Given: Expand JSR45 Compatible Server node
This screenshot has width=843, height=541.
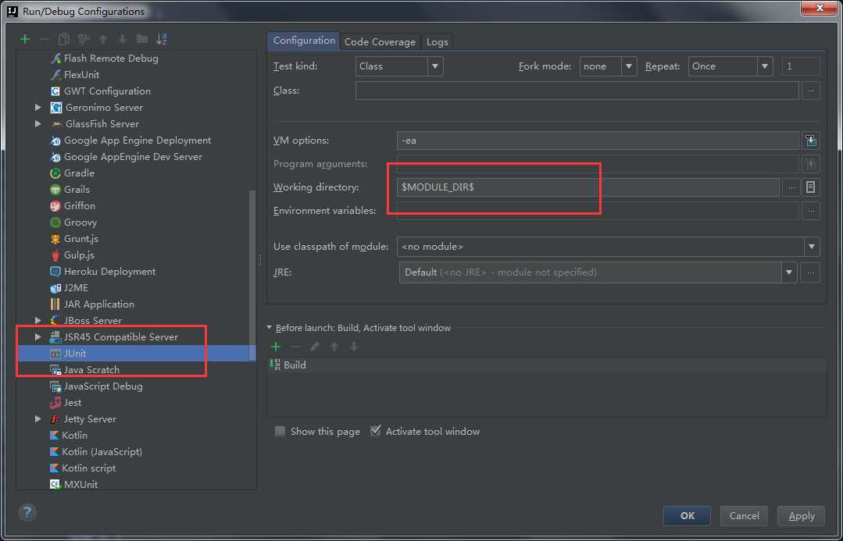Looking at the screenshot, I should [x=38, y=336].
